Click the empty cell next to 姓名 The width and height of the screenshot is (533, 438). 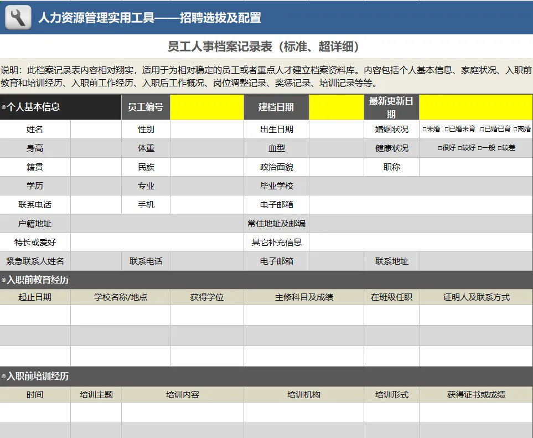pyautogui.click(x=96, y=129)
